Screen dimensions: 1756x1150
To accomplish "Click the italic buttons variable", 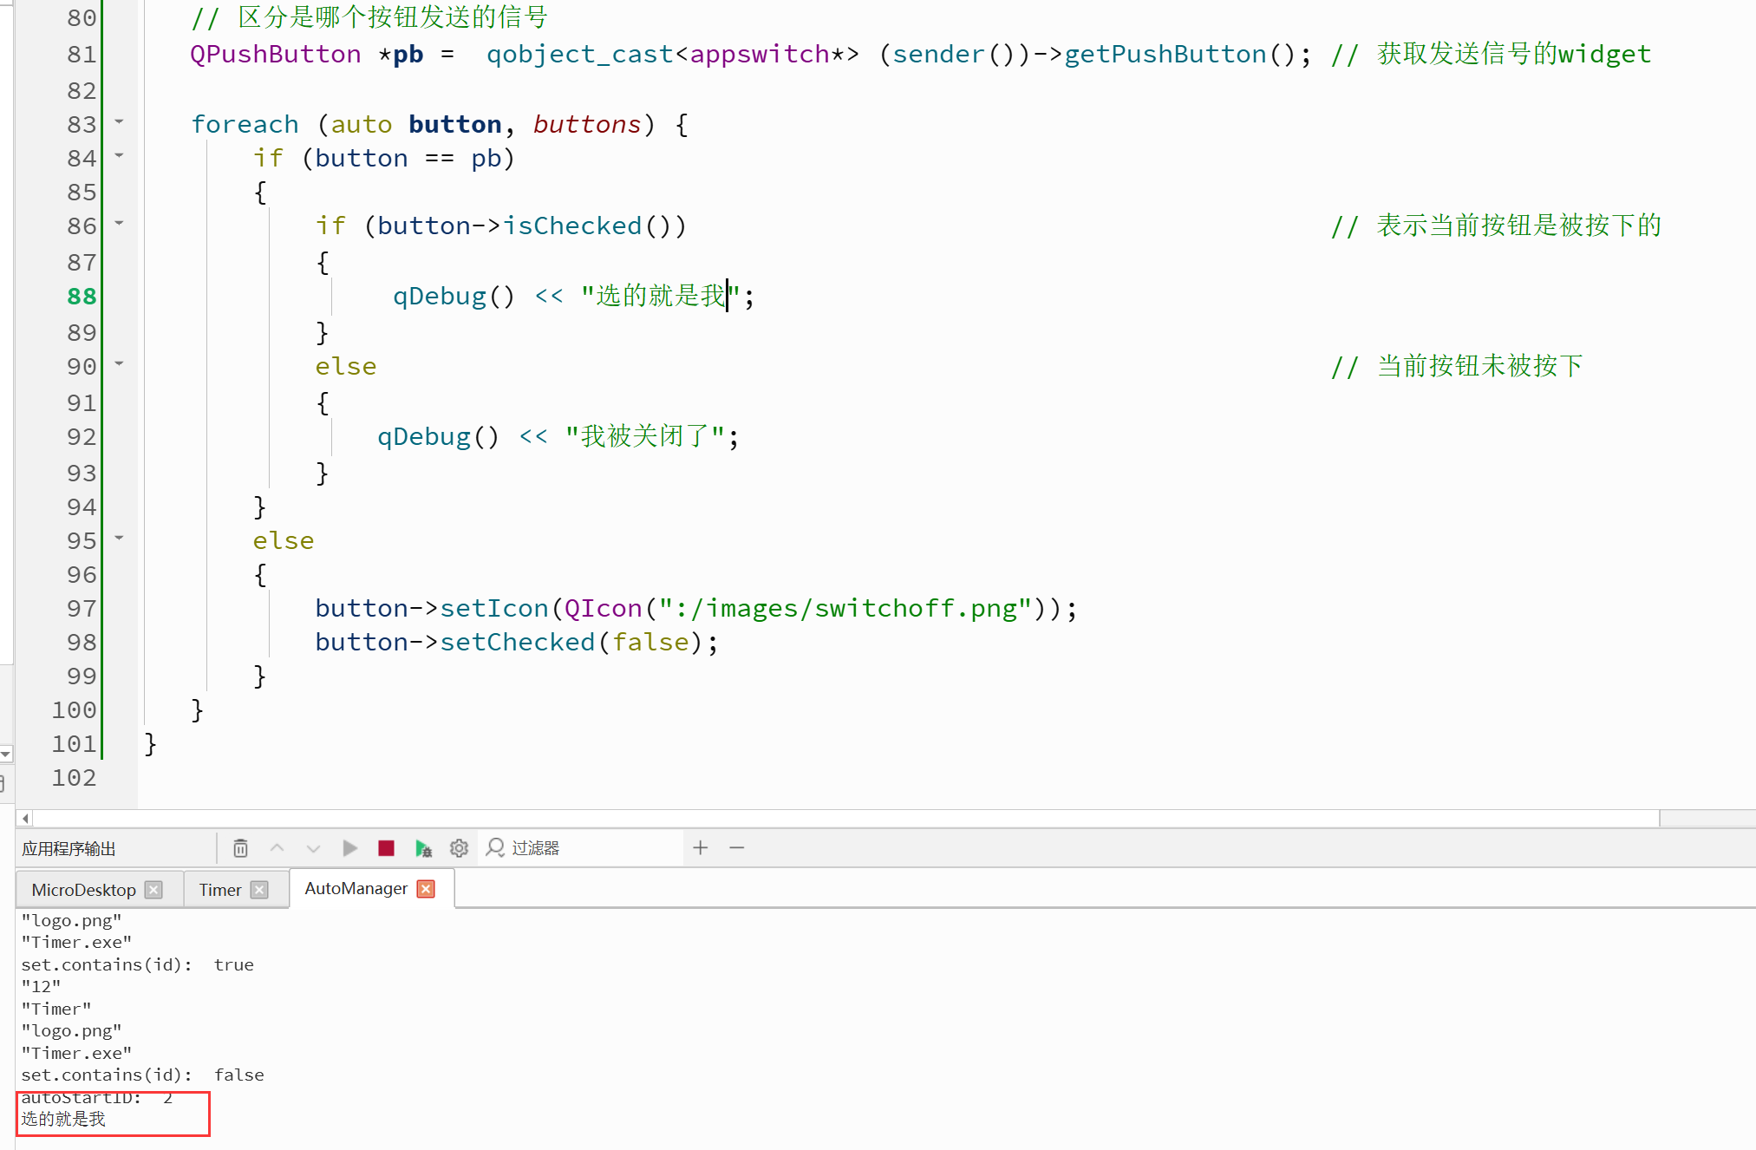I will 587,125.
